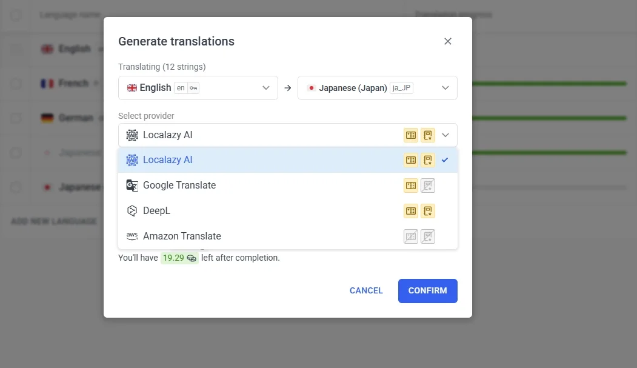Choose Amazon Translate provider
Image resolution: width=637 pixels, height=368 pixels.
(x=288, y=236)
